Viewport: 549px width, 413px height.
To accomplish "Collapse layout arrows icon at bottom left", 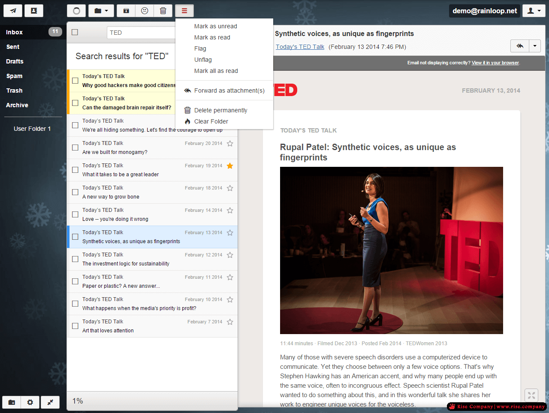I will point(50,402).
